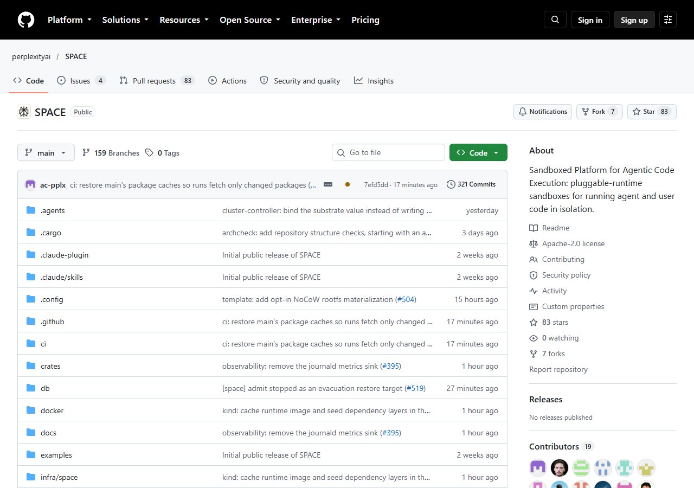View the commit status dot indicator
This screenshot has width=694, height=488.
tap(348, 184)
